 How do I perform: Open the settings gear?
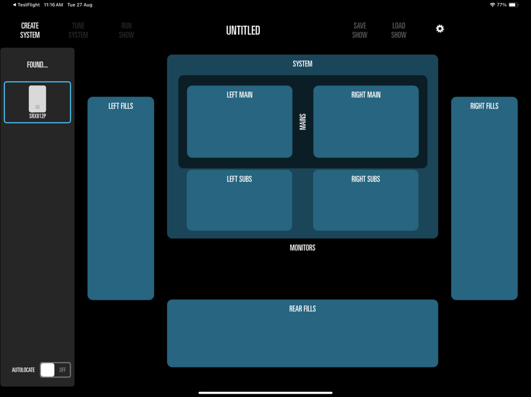click(x=440, y=28)
